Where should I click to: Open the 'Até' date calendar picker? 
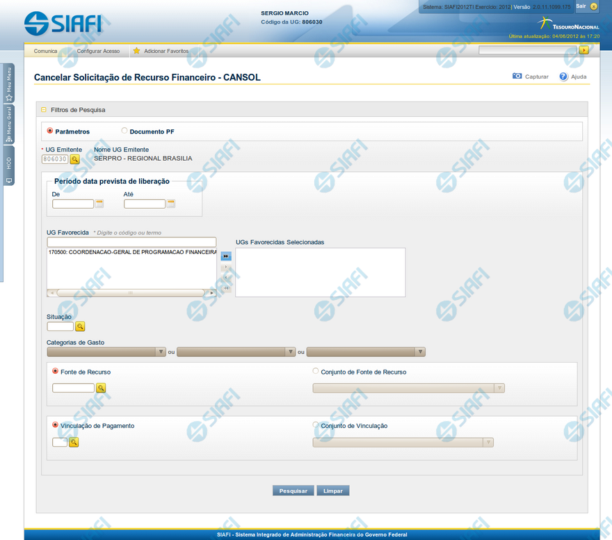pyautogui.click(x=171, y=204)
